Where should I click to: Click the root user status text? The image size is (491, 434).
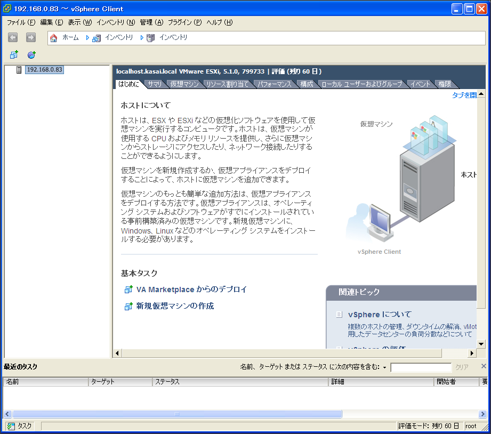click(471, 426)
